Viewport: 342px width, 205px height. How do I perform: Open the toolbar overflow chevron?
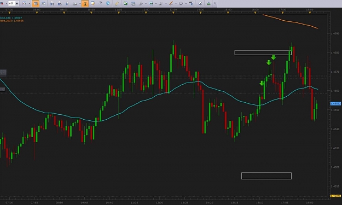tap(215, 3)
